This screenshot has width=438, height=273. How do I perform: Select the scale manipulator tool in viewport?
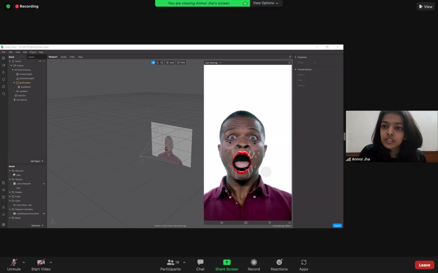coord(162,63)
